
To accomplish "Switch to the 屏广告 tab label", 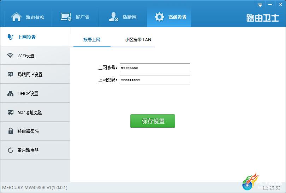I will pos(83,17).
